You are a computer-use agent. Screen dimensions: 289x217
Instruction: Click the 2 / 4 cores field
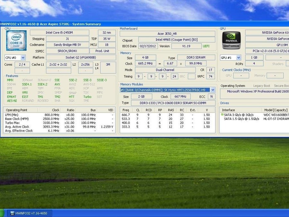point(22,64)
